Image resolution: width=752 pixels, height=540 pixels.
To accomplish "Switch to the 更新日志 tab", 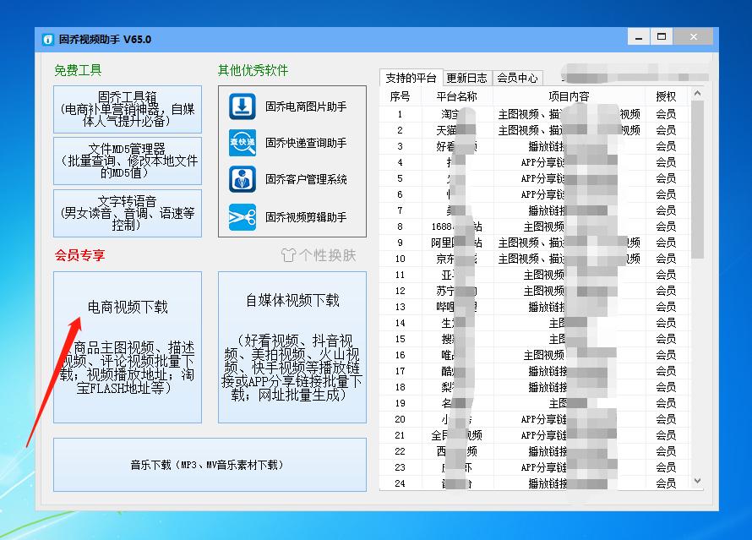I will coord(466,77).
